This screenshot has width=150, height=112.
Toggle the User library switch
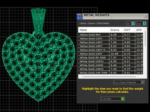tap(141, 24)
